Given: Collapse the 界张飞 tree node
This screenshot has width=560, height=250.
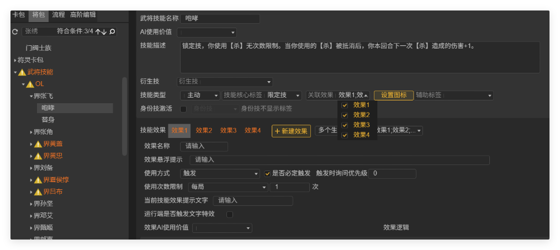Looking at the screenshot, I should [x=31, y=96].
